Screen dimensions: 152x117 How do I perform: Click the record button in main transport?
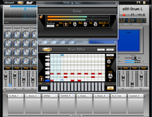pyautogui.click(x=124, y=15)
